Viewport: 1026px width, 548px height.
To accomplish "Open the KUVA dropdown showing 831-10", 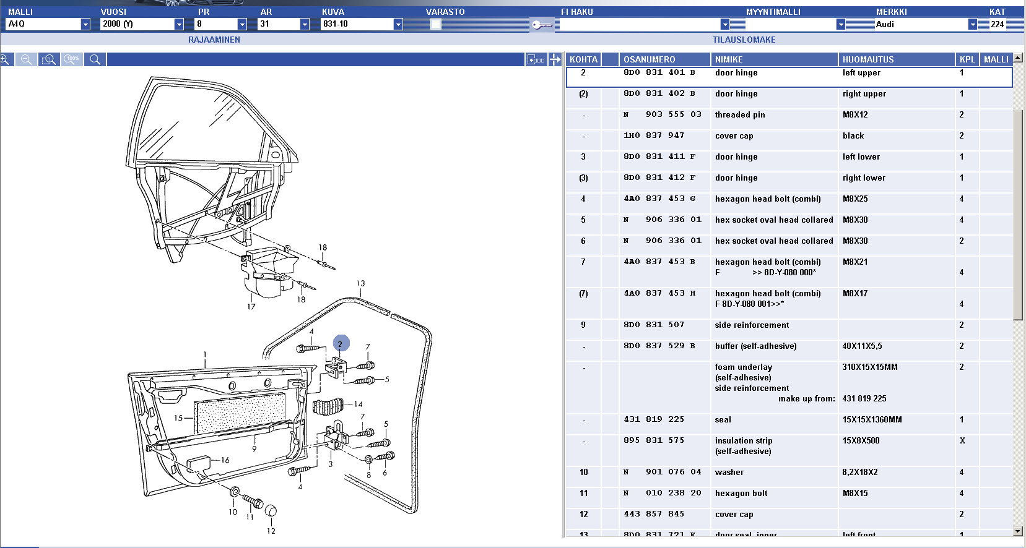I will pos(398,24).
